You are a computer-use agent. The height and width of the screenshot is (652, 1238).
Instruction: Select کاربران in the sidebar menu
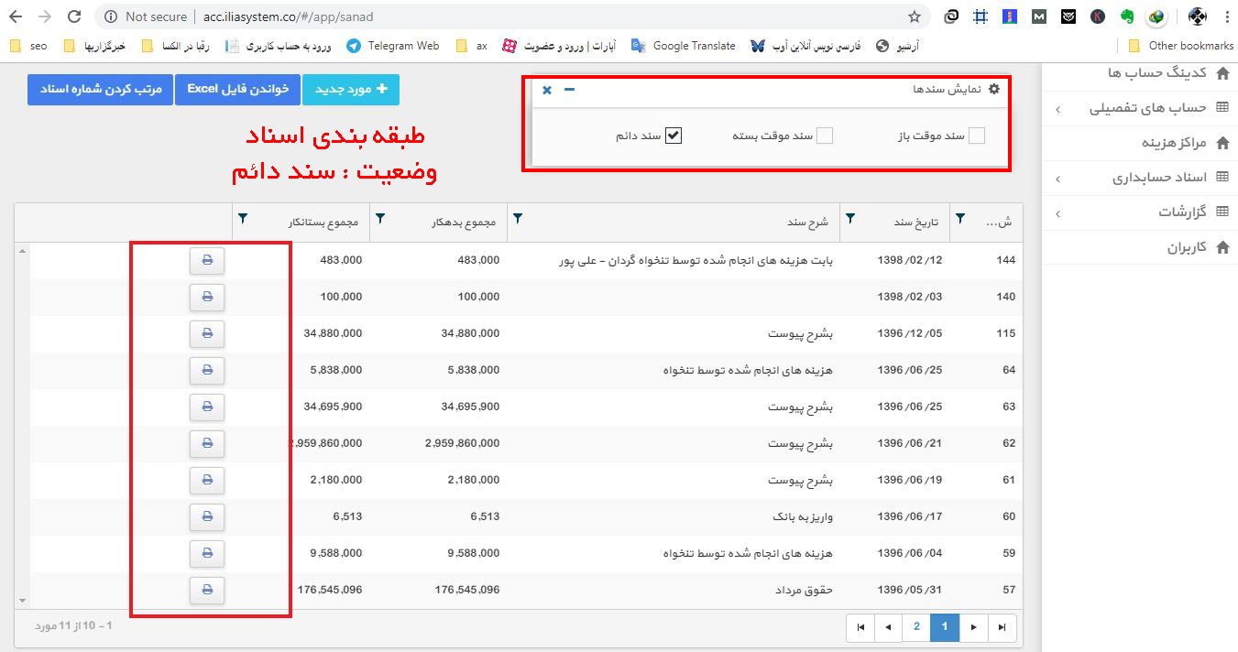click(1182, 247)
